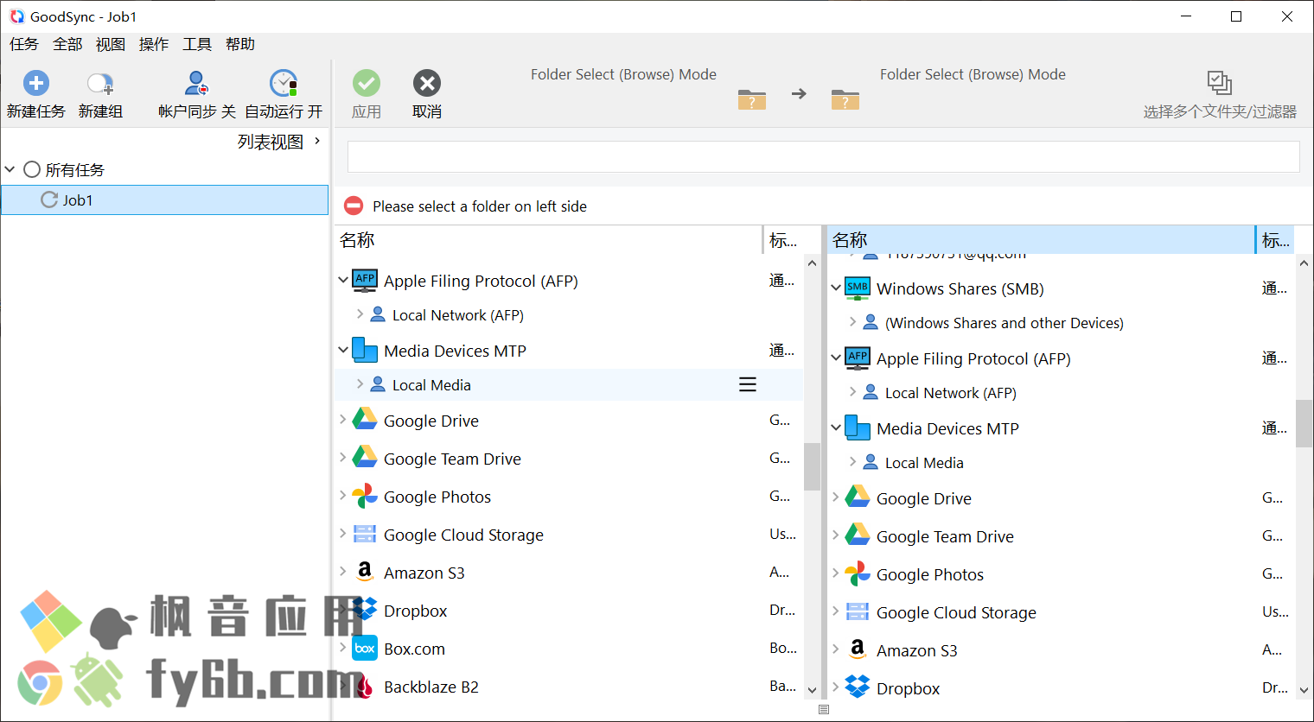Click the left pane vertical scrollbar thumb
The height and width of the screenshot is (722, 1314).
coord(812,466)
